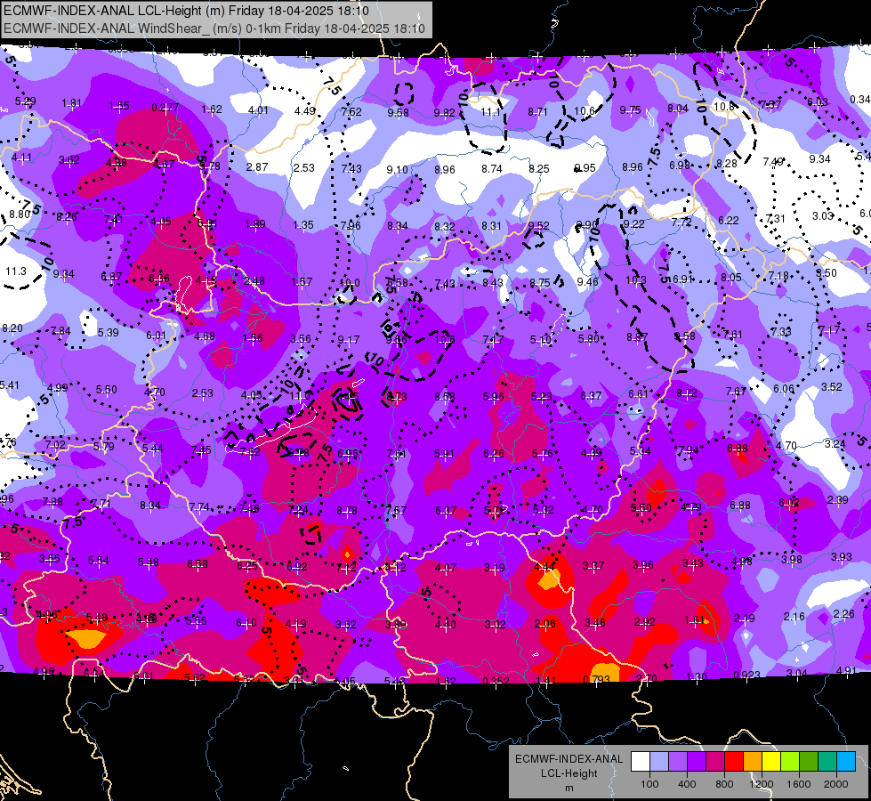Click the legend tick label 2000
This screenshot has width=871, height=801.
pos(836,784)
